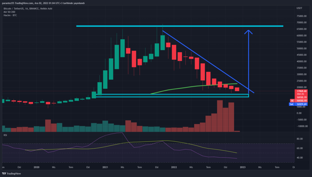The height and width of the screenshot is (177, 312).
Task: Click the 2023 label on time axis
Action: [243, 167]
